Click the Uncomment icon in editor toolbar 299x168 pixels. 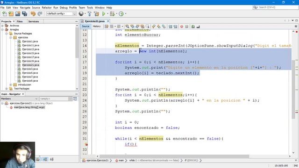(x=198, y=27)
